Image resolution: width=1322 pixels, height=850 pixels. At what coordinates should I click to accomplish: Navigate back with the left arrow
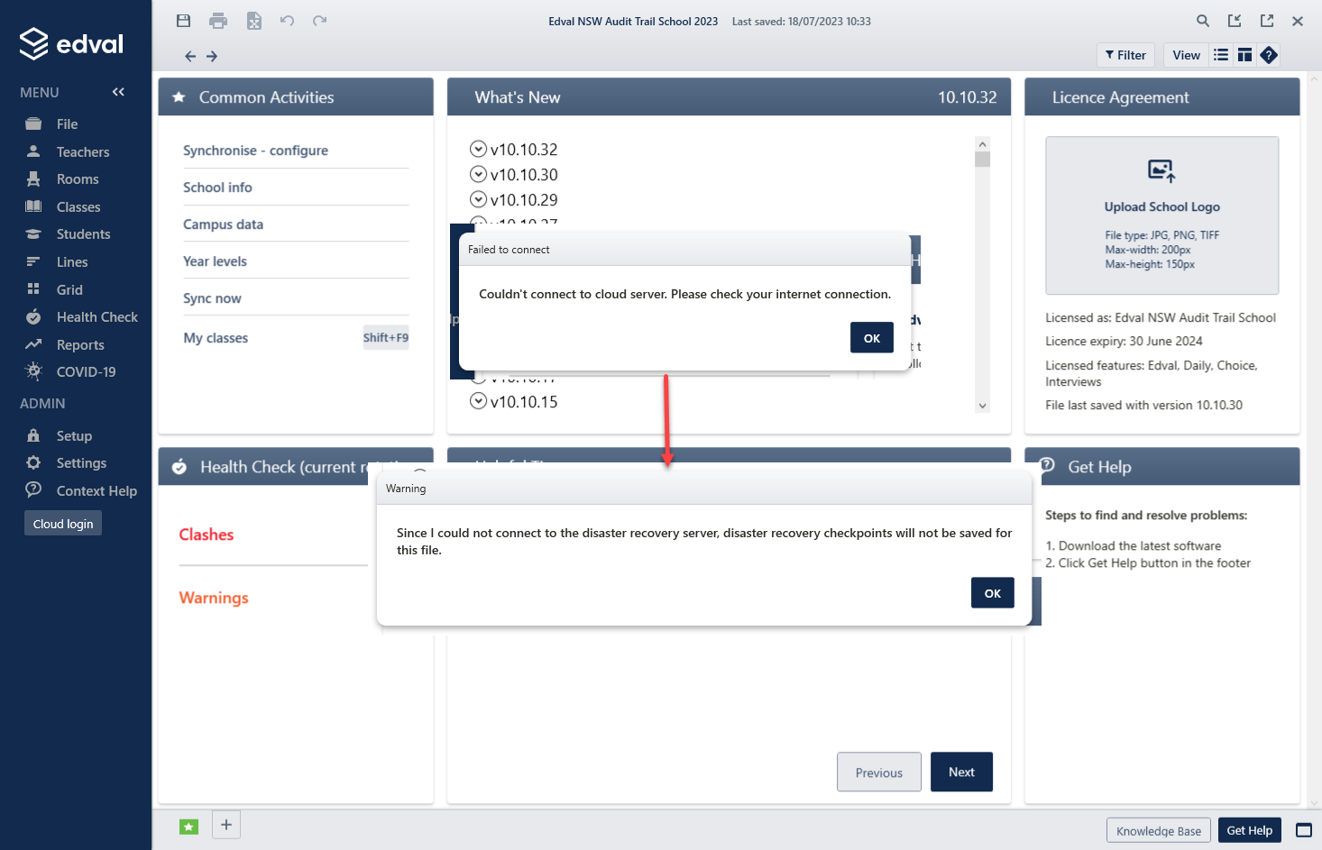coord(190,56)
